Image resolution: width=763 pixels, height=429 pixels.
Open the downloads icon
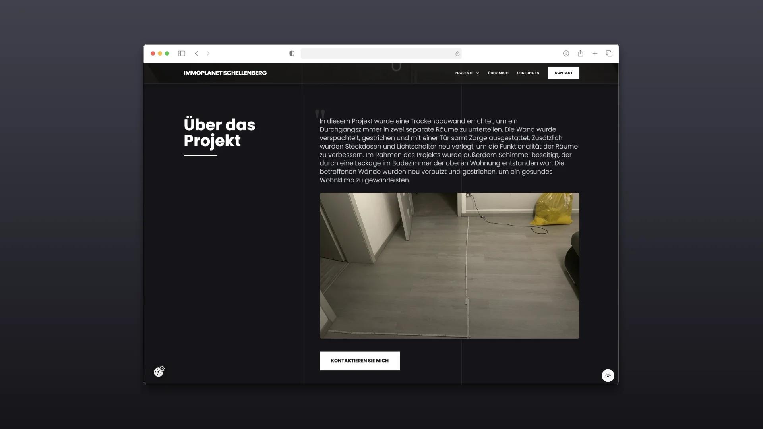tap(566, 54)
